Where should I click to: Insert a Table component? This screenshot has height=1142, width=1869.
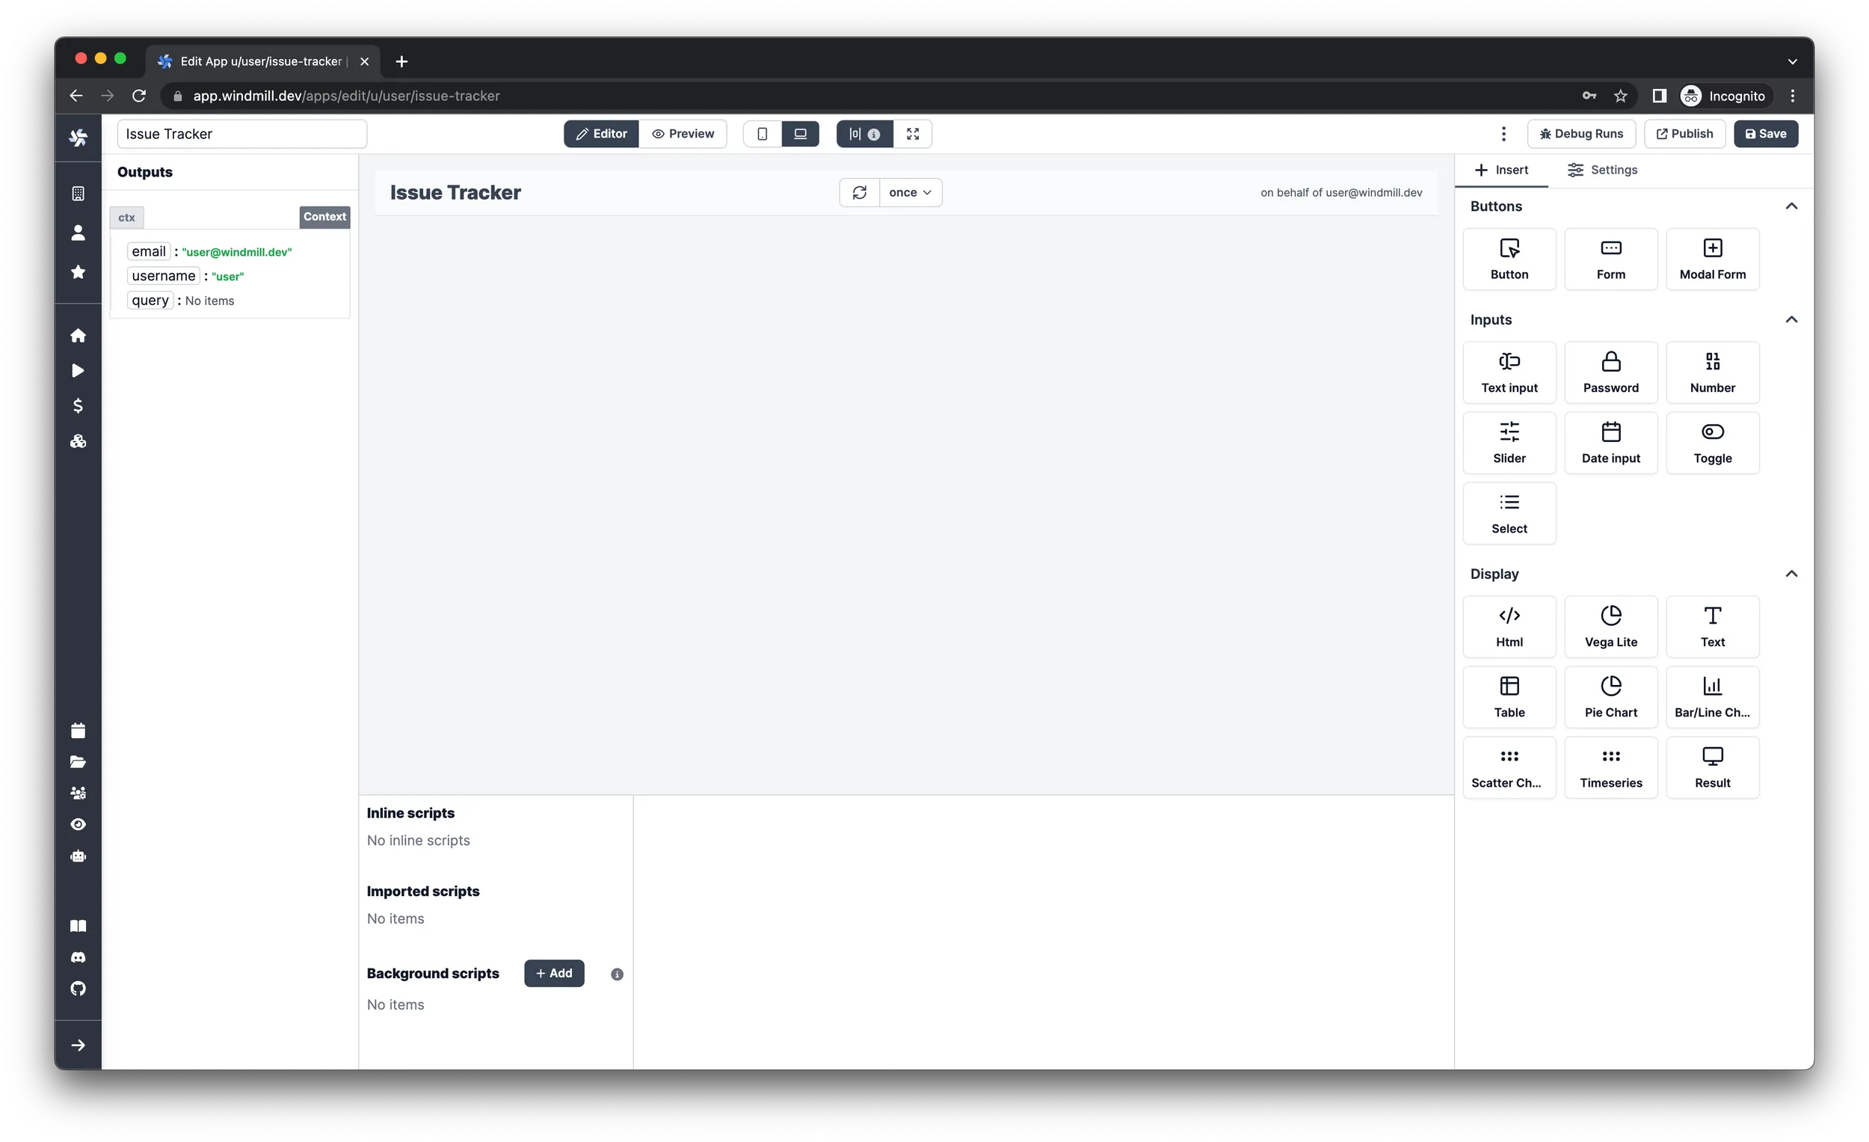point(1509,696)
